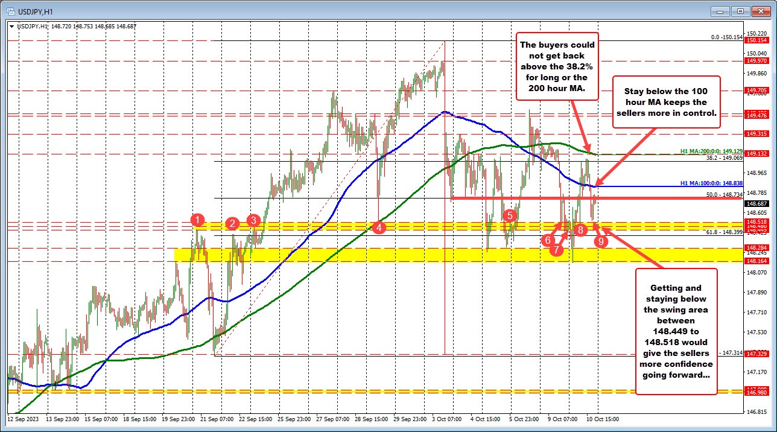
Task: Collapse the USDJPY,H1 data window arrow
Action: [12, 27]
